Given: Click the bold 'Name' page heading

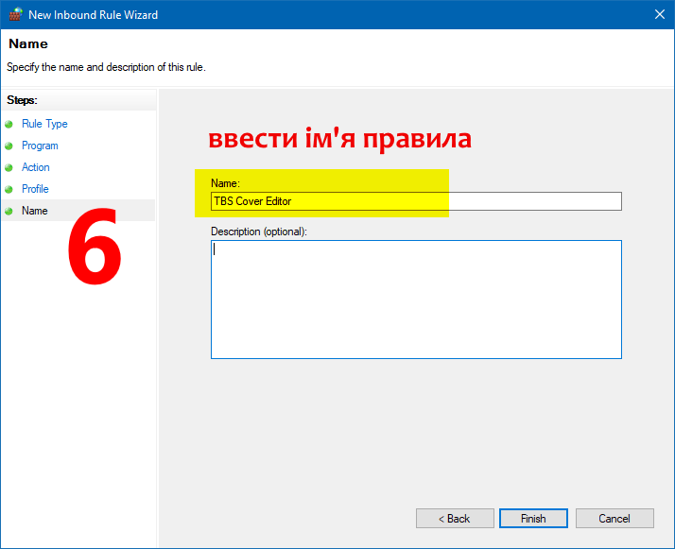Looking at the screenshot, I should coord(28,43).
